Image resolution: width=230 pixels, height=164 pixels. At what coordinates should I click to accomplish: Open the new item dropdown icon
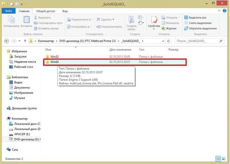[x=141, y=18]
